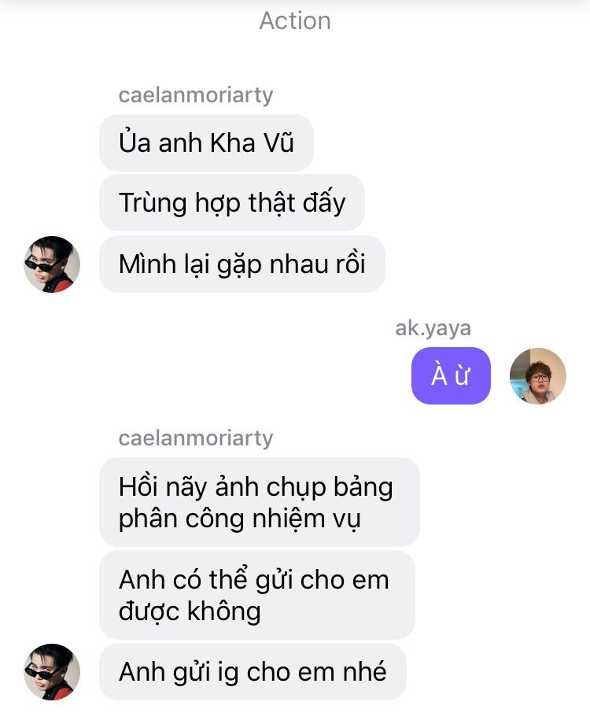Viewport: 590px width, 713px height.
Task: Select the purple "À ừ" reply bubble
Action: point(451,375)
